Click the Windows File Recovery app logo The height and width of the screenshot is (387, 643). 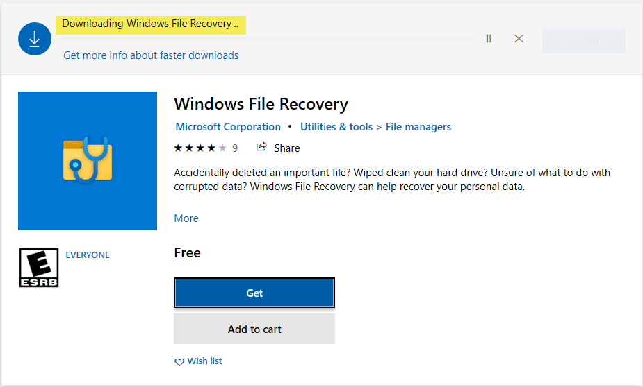tap(88, 160)
